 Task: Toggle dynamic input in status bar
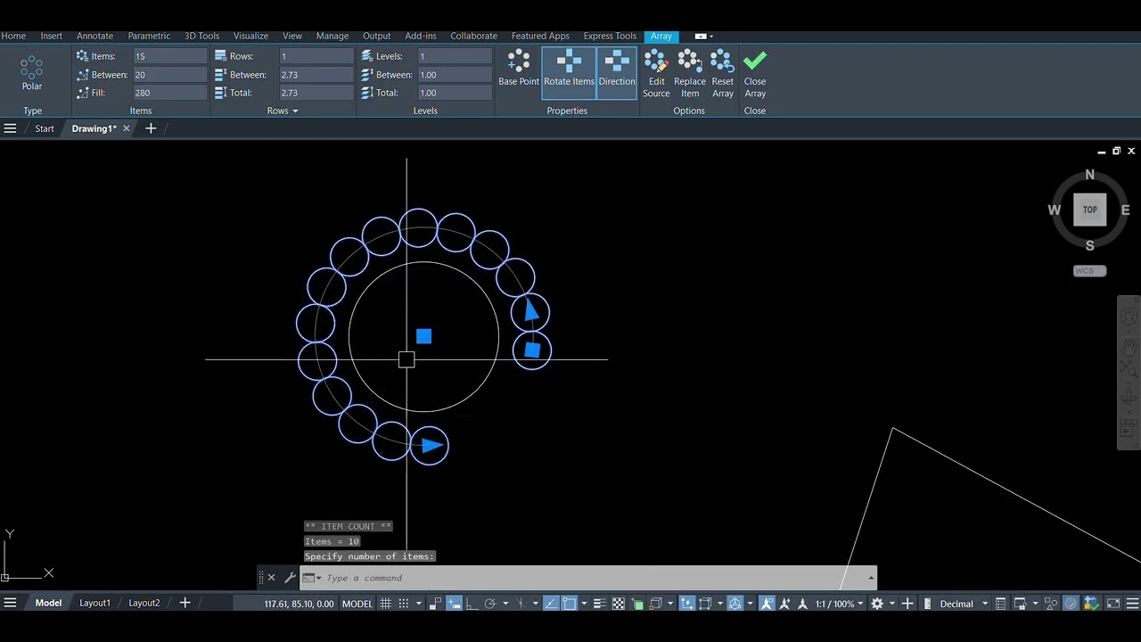453,604
